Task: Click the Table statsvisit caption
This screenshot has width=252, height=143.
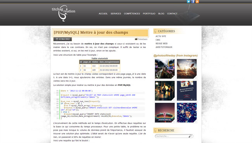Action: (x=100, y=58)
